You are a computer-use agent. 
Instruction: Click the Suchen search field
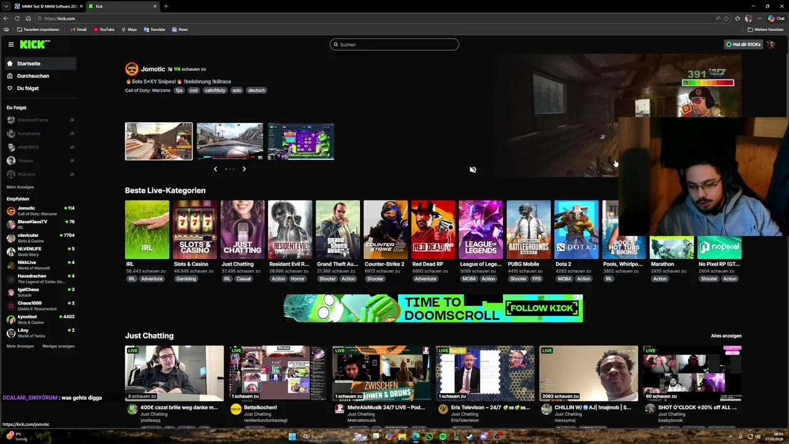click(394, 44)
